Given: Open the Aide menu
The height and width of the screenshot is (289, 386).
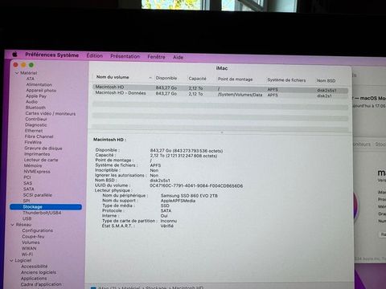Looking at the screenshot, I should [178, 57].
